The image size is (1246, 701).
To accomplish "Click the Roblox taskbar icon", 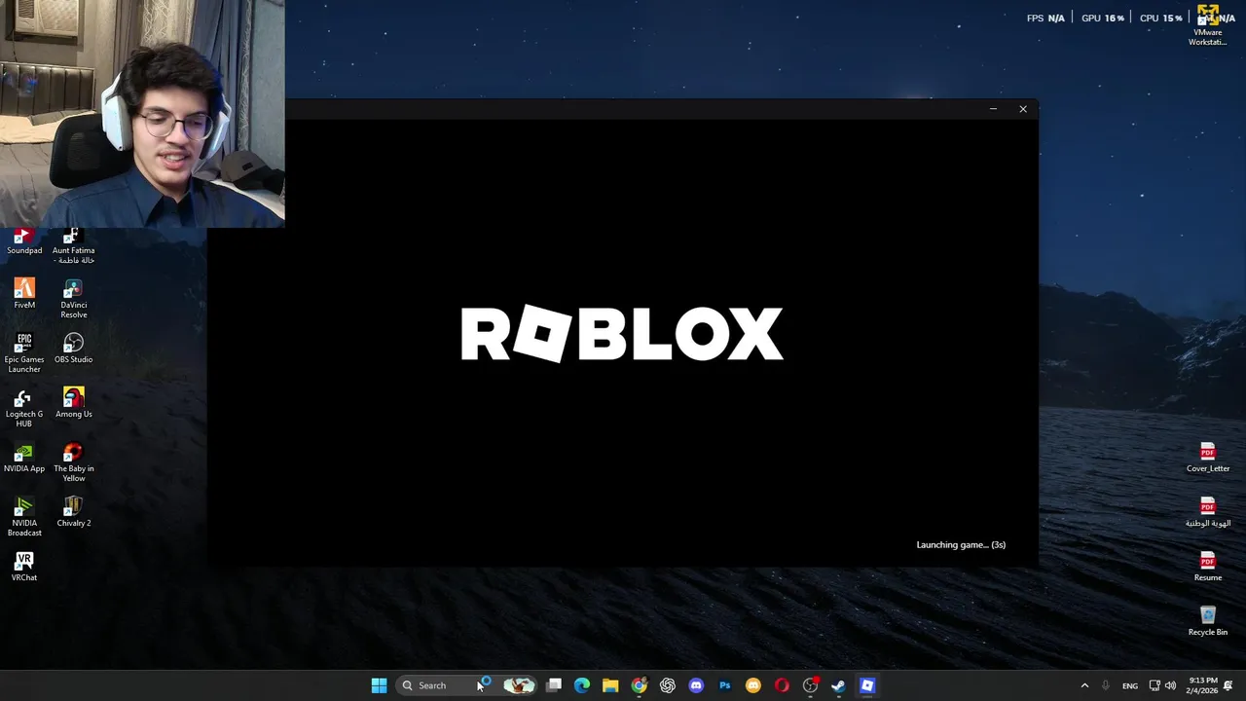I will (x=867, y=685).
